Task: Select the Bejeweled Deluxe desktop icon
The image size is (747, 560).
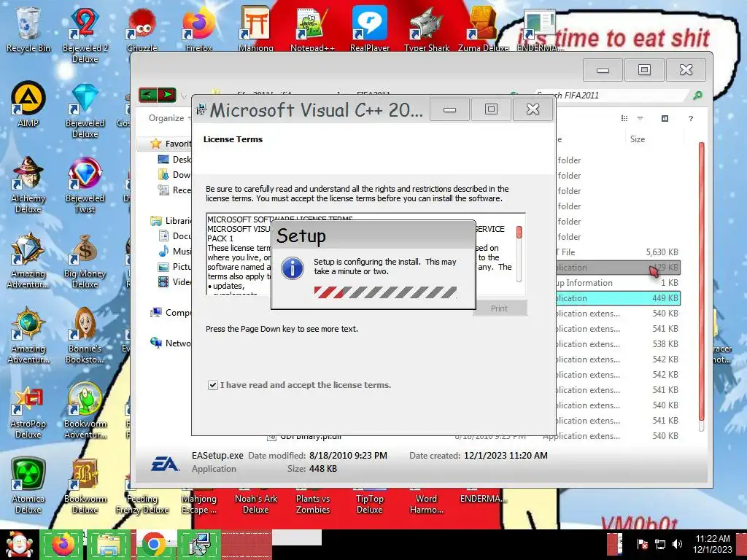Action: pyautogui.click(x=85, y=111)
